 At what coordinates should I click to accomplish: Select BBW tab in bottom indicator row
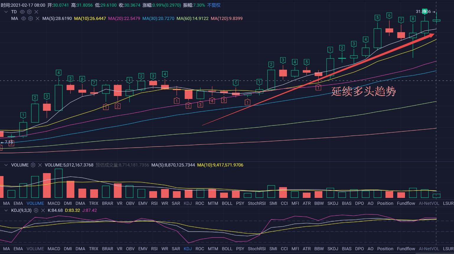tap(319, 249)
